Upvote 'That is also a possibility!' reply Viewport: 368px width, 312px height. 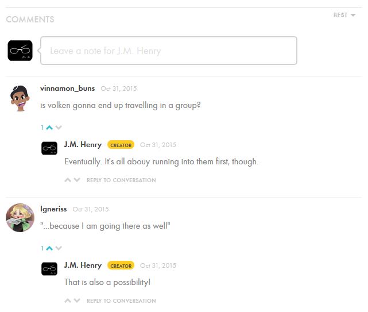(x=68, y=301)
